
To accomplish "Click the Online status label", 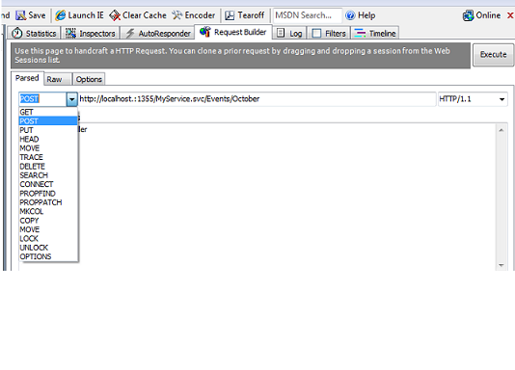I will pyautogui.click(x=488, y=15).
